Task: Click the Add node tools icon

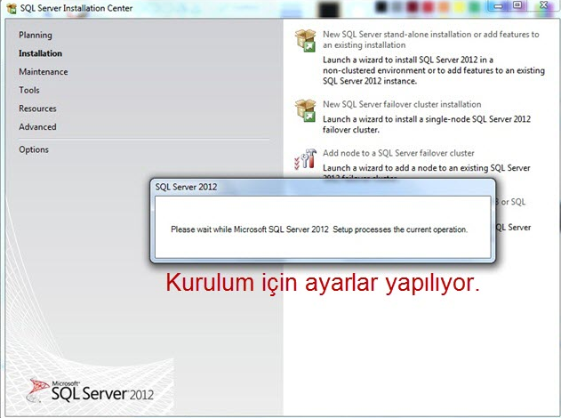Action: (305, 158)
